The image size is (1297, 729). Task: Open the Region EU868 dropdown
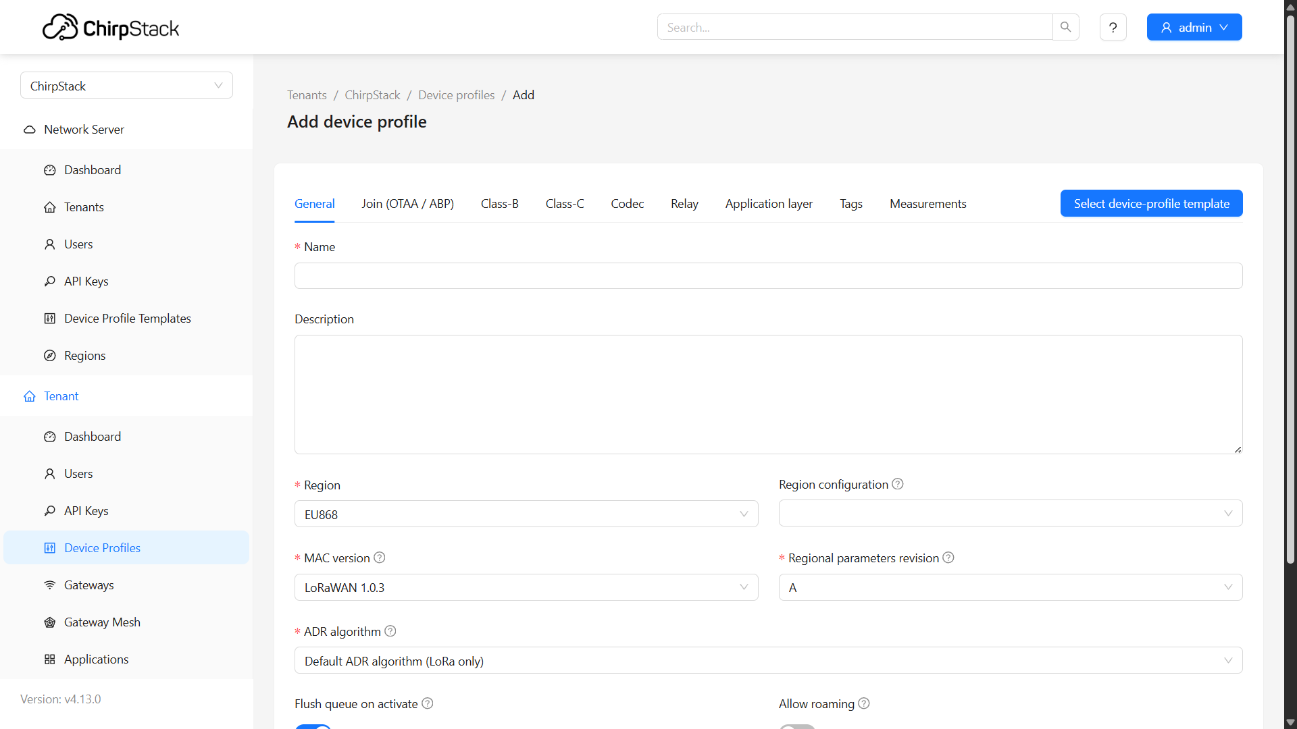[x=526, y=514]
